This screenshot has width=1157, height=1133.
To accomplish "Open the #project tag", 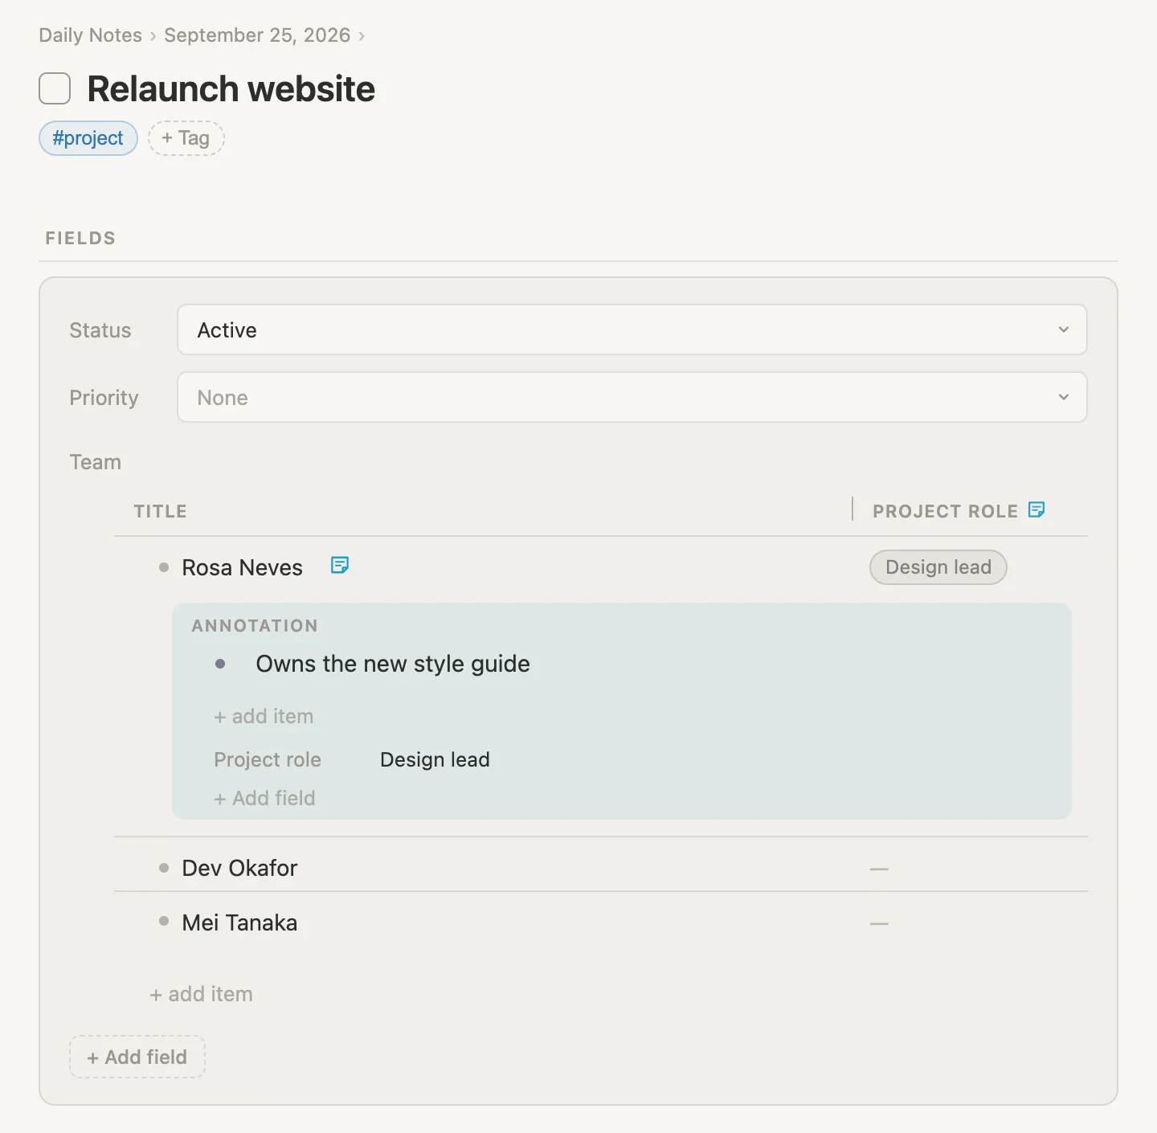I will [88, 138].
